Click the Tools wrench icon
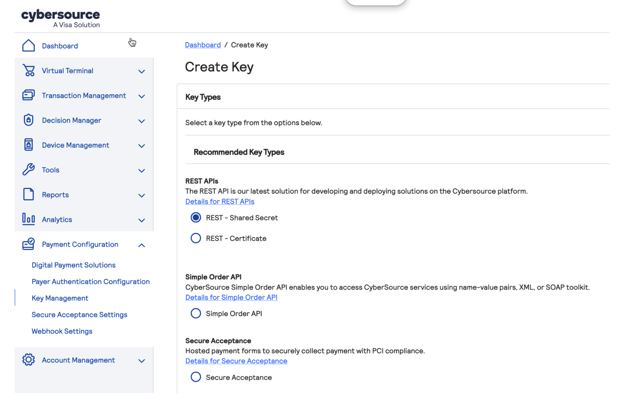Viewport: 629px width, 409px height. pos(28,170)
